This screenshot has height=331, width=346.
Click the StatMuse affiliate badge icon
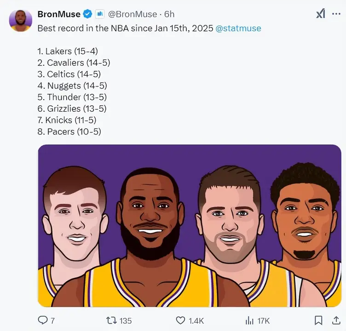tap(99, 14)
